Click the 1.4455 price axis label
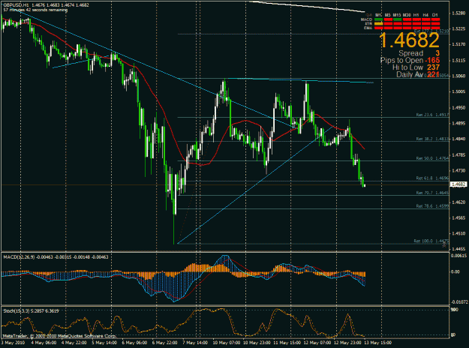 click(x=458, y=249)
